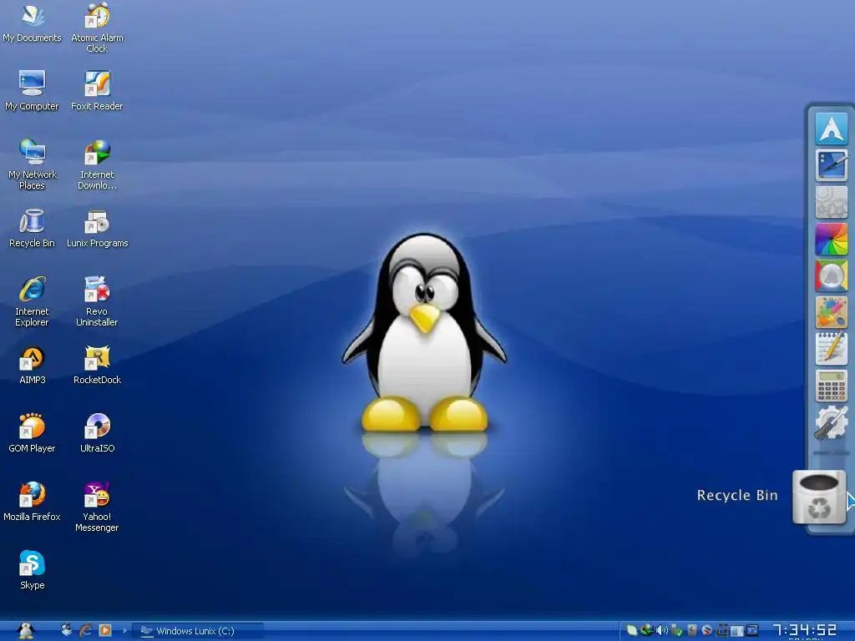The height and width of the screenshot is (641, 855).
Task: Launch GOM Player shortcut
Action: coord(33,433)
